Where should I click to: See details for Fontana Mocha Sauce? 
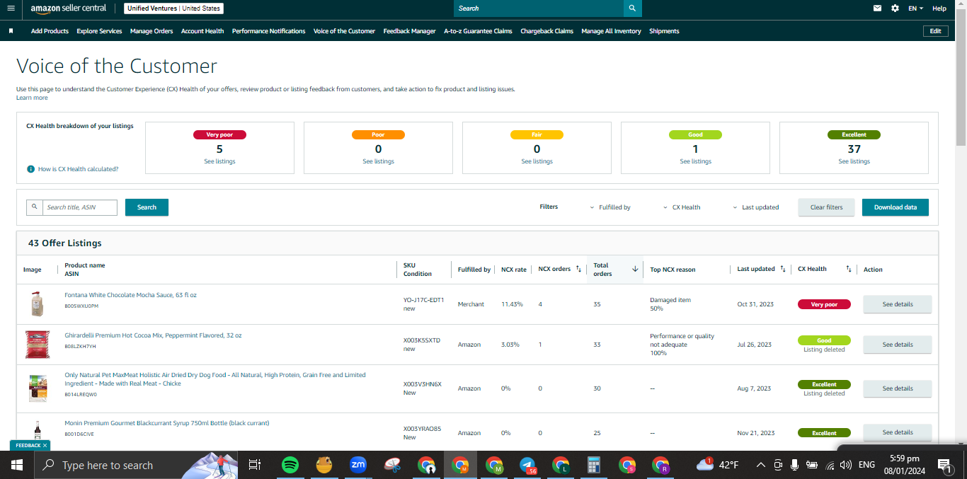(897, 304)
